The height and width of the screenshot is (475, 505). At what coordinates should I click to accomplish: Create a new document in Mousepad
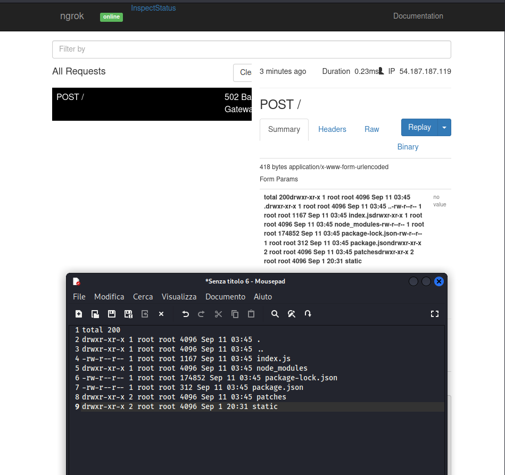pos(79,314)
